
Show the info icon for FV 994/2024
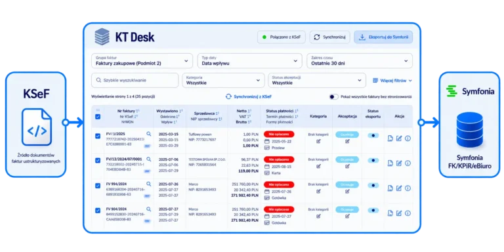pyautogui.click(x=408, y=188)
